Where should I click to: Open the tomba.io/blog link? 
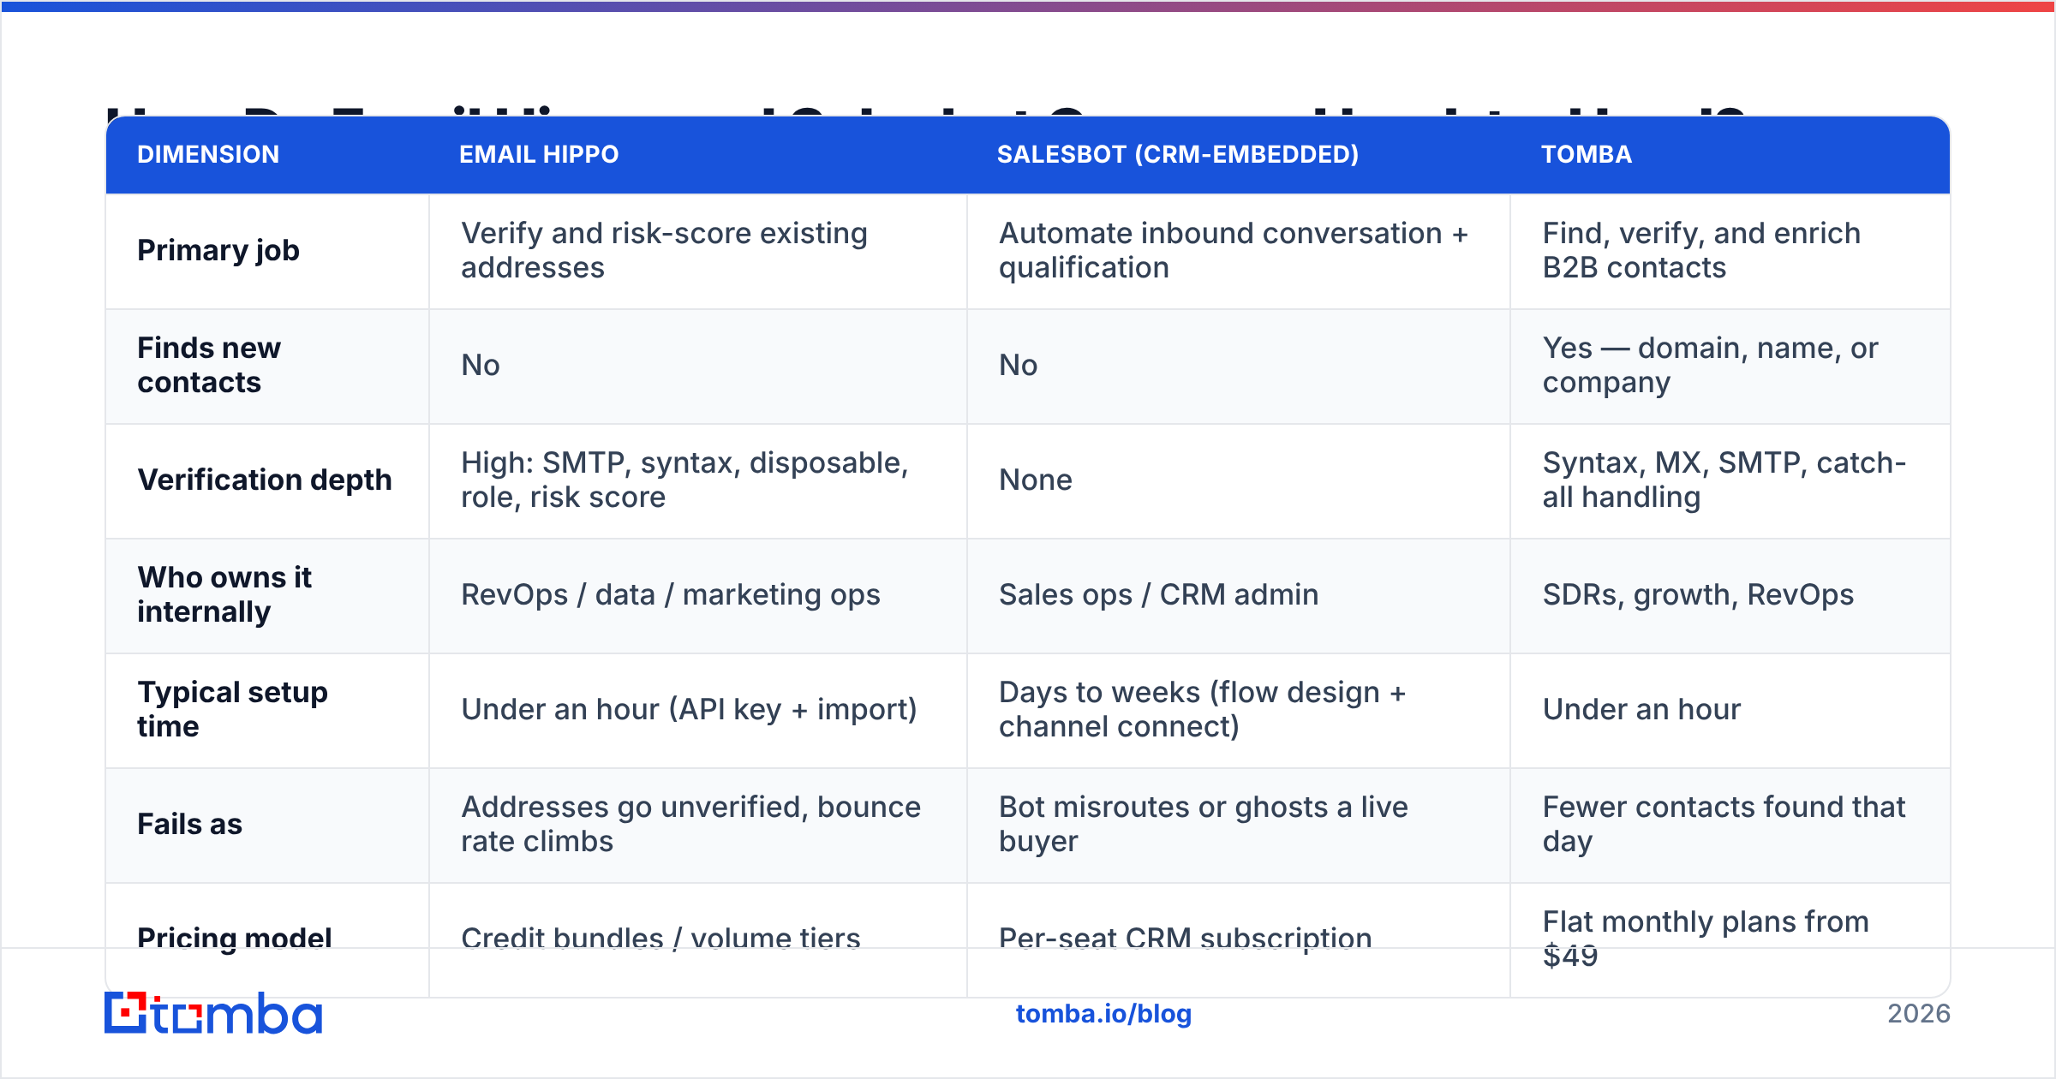(1103, 1014)
